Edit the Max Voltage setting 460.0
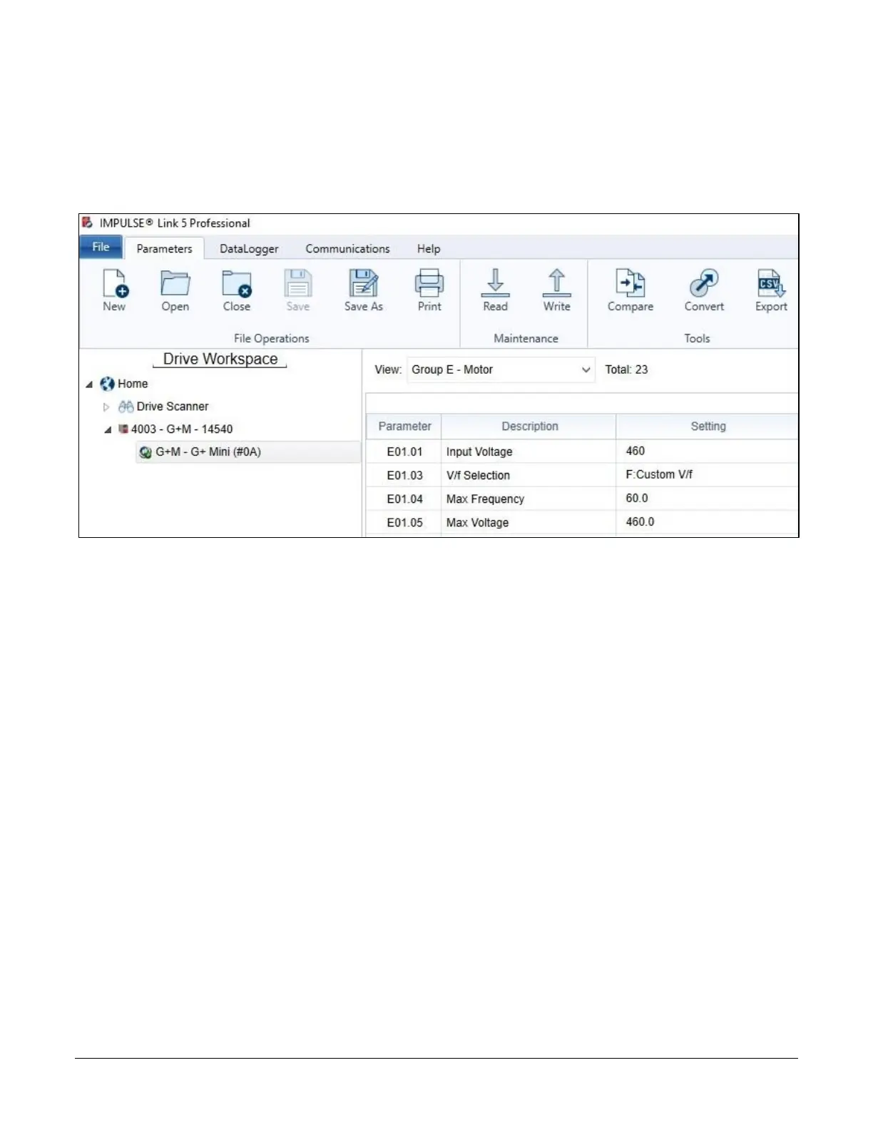 tap(708, 521)
